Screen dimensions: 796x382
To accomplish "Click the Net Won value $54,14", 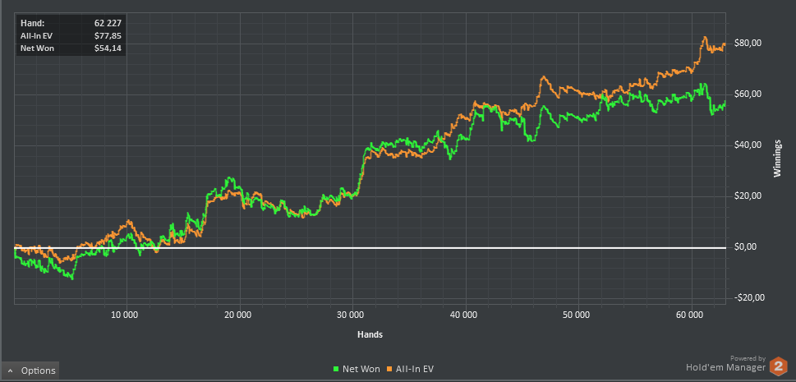I will coord(108,48).
